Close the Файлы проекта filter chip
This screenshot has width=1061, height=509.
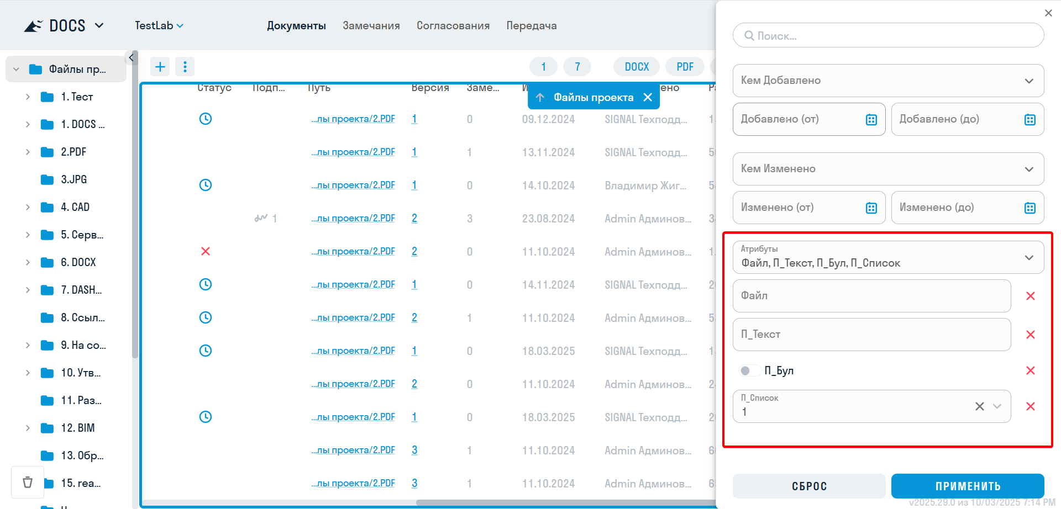click(648, 97)
